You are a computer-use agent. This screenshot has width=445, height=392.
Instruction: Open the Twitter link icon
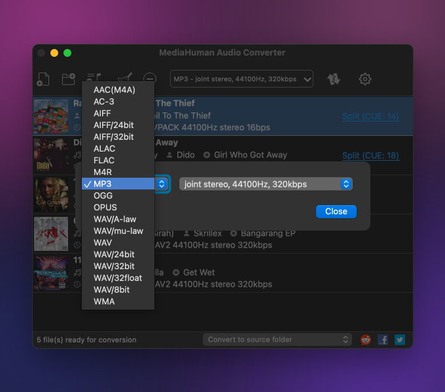pos(400,340)
